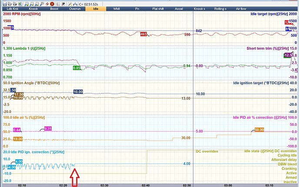
Task: Click the Lambda 1 channel label
Action: point(29,49)
